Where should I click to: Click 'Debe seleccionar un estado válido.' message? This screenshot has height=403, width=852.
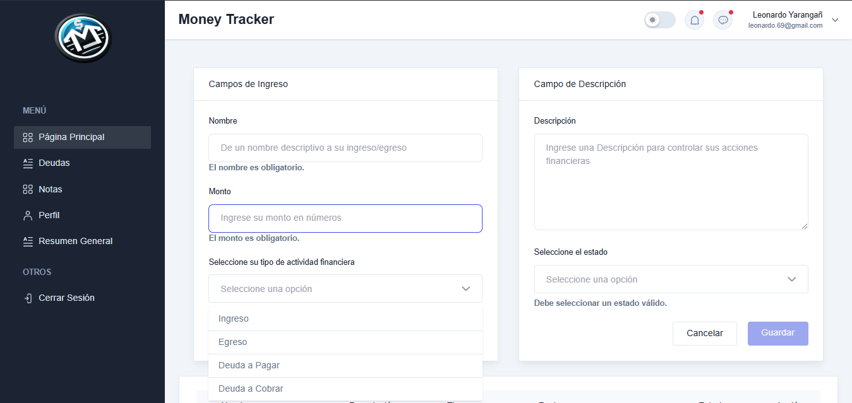(600, 303)
